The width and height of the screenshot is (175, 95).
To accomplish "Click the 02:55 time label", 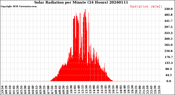I will (21, 90).
